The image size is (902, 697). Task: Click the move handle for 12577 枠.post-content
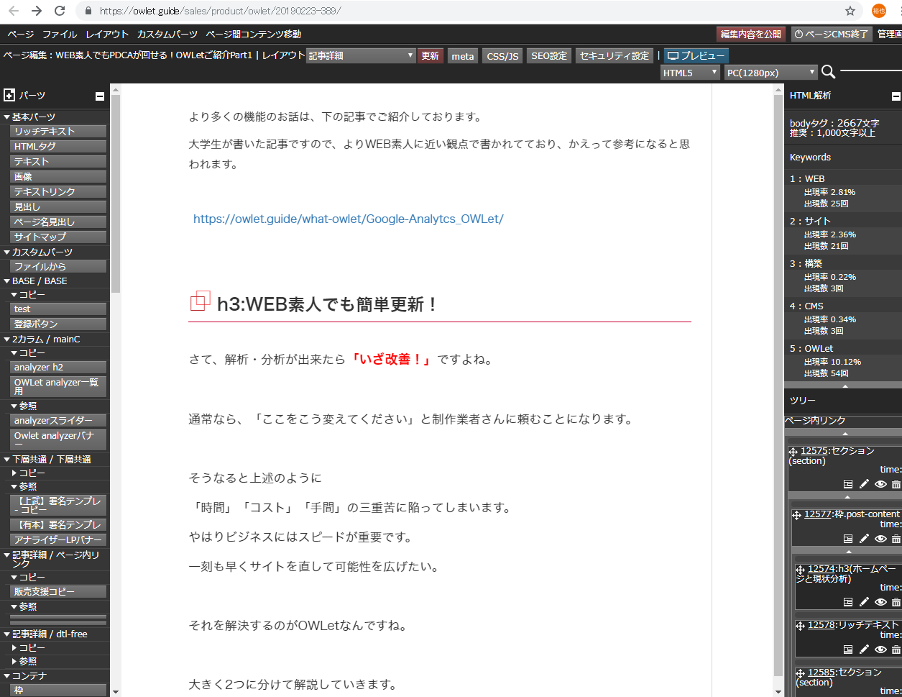coord(797,515)
